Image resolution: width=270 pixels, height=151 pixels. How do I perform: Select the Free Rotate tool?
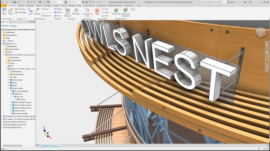21,13
